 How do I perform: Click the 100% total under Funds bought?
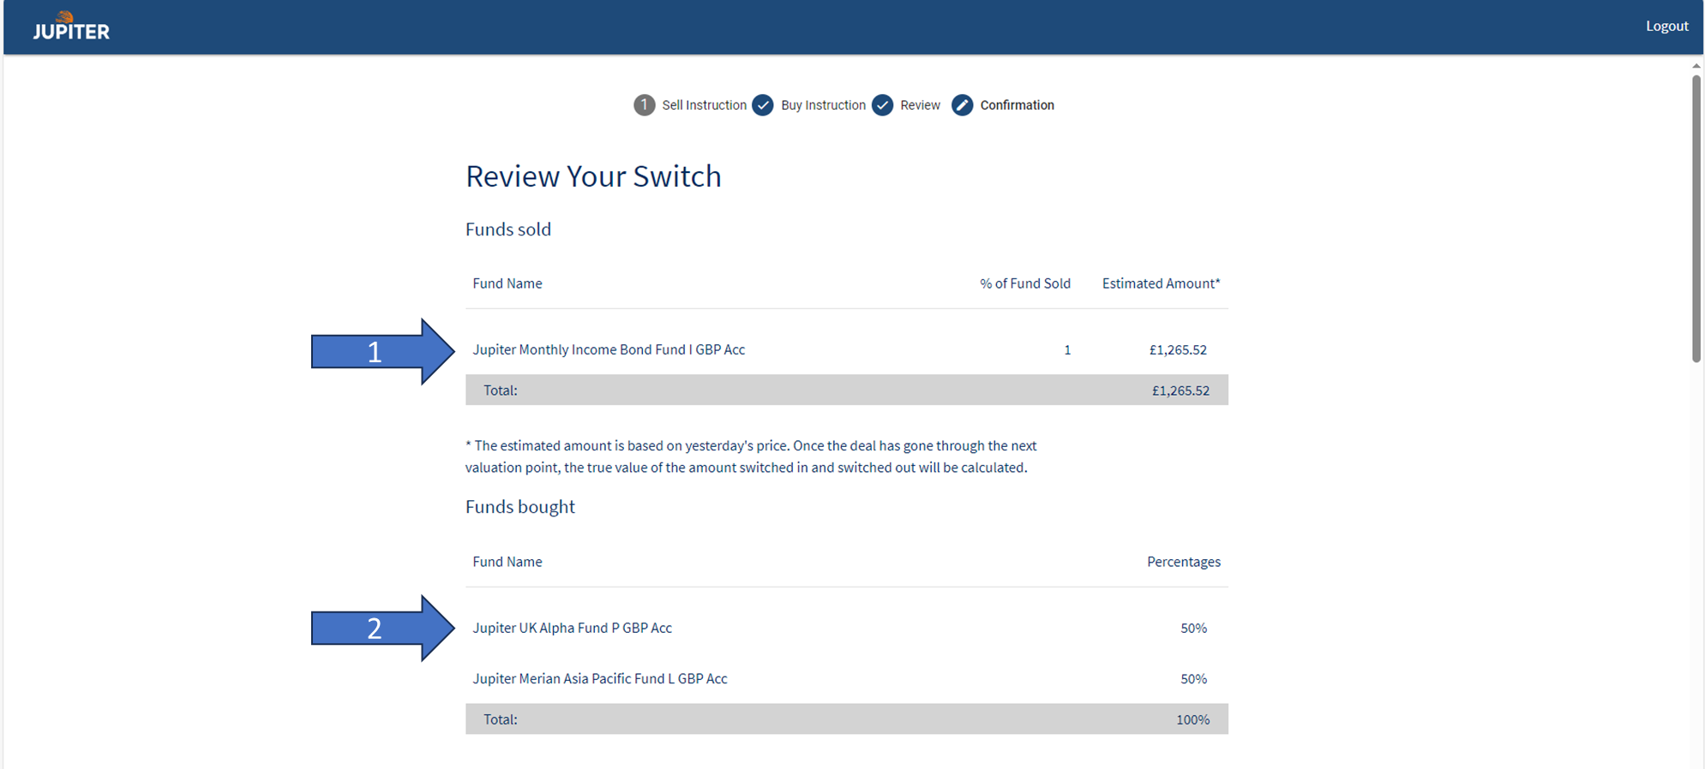click(x=1192, y=719)
